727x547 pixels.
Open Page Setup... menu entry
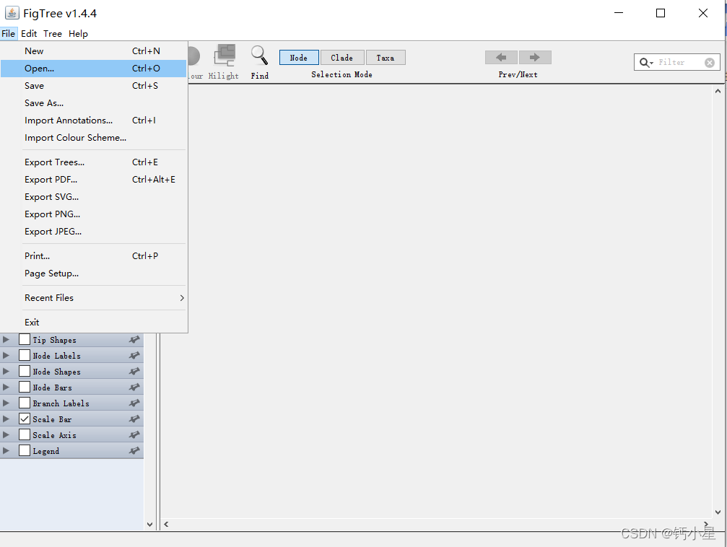[x=94, y=273]
